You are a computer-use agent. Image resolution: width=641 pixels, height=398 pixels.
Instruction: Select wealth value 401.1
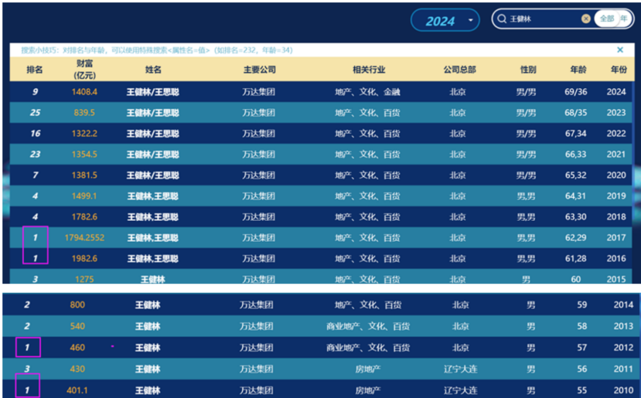coord(77,390)
